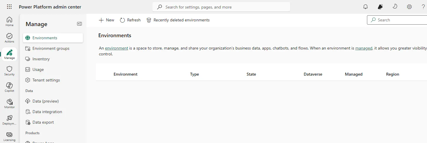The image size is (427, 143).
Task: Toggle dark mode moon icon
Action: coord(395,6)
